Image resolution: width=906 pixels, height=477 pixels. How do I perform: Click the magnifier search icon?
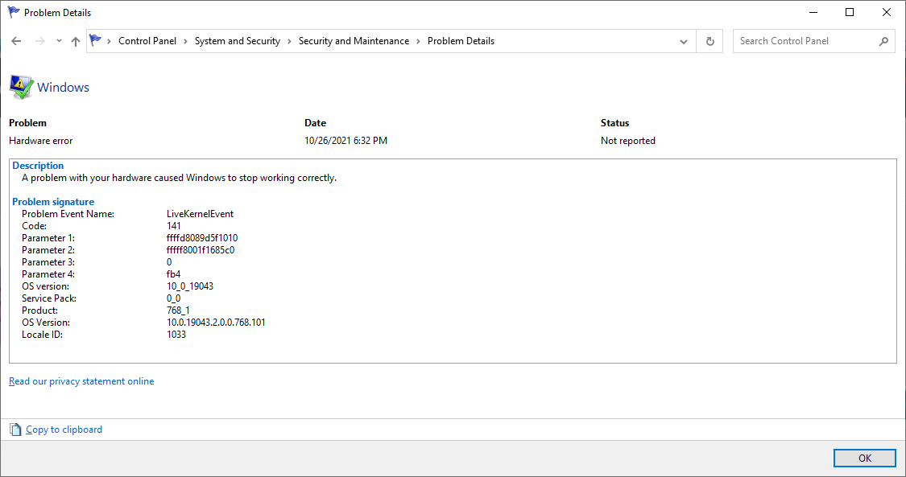(883, 41)
